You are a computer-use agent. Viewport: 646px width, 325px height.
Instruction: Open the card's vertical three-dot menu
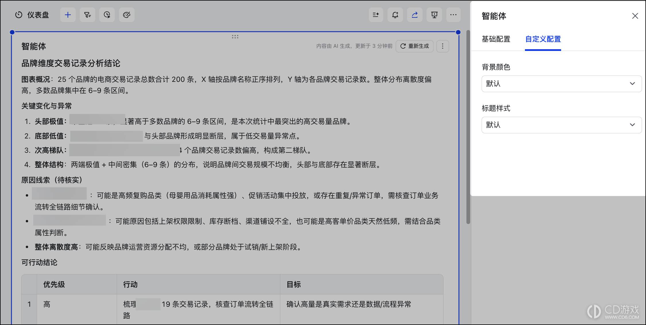pyautogui.click(x=443, y=46)
